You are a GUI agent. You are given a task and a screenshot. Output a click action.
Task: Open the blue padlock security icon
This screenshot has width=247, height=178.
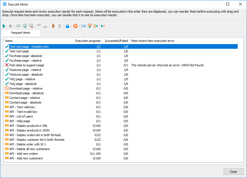68,26
